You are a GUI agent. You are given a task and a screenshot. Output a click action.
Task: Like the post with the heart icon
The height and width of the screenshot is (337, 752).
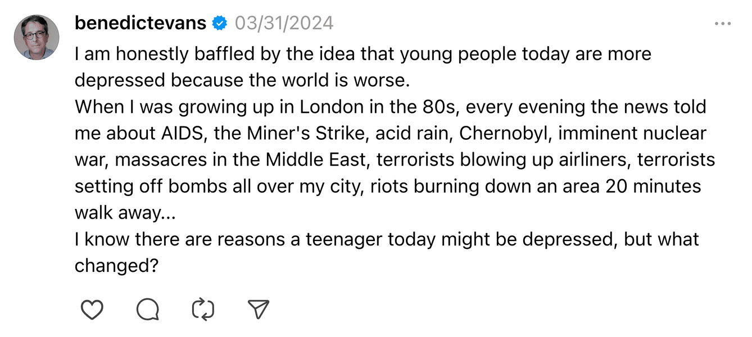pos(92,309)
